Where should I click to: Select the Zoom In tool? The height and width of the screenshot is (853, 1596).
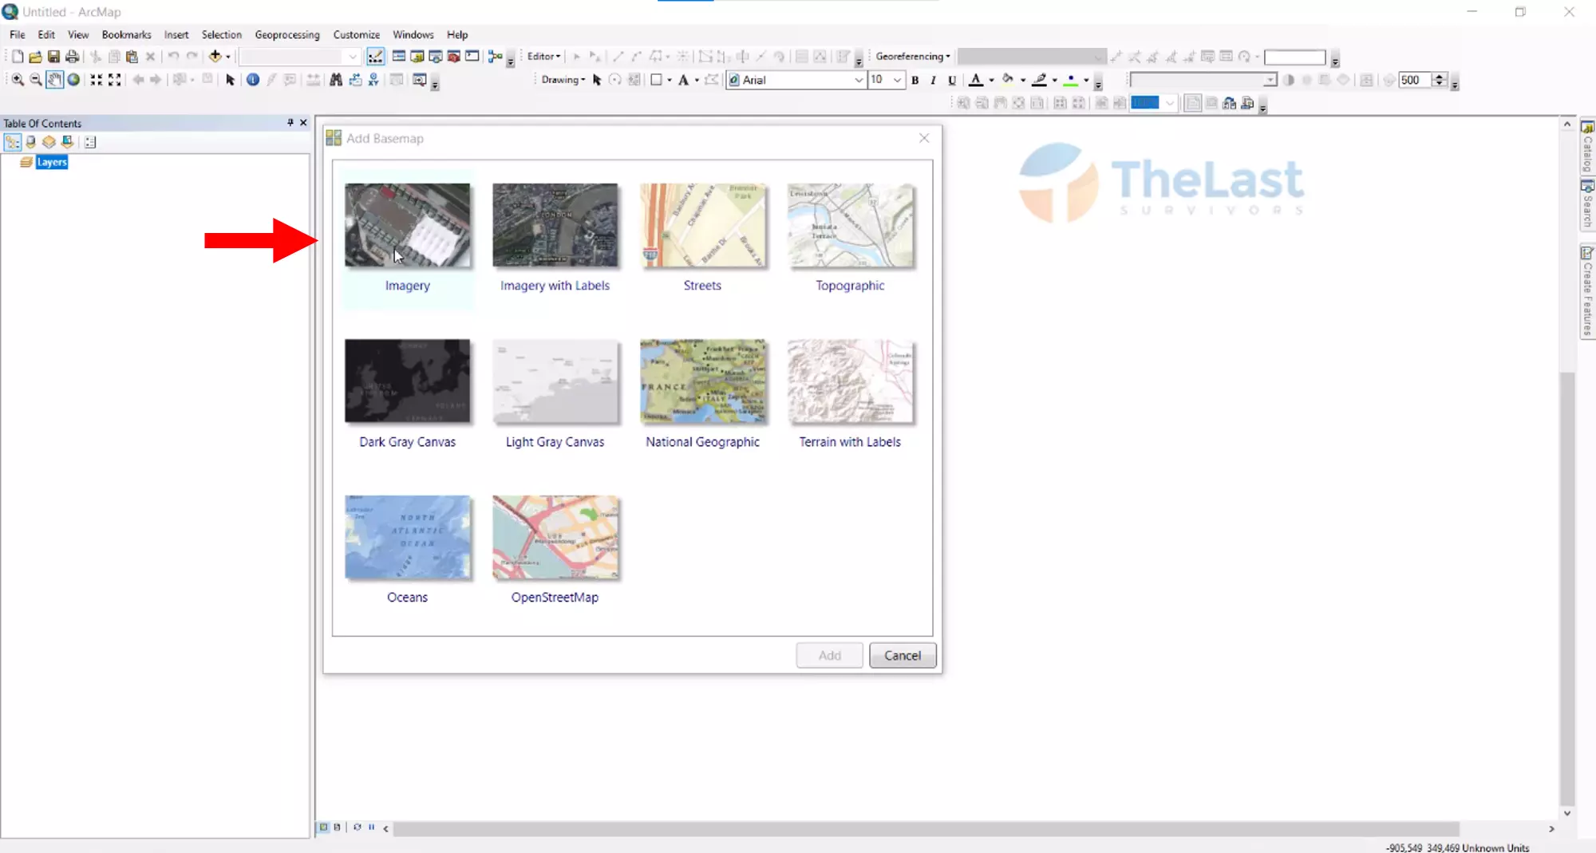click(18, 80)
